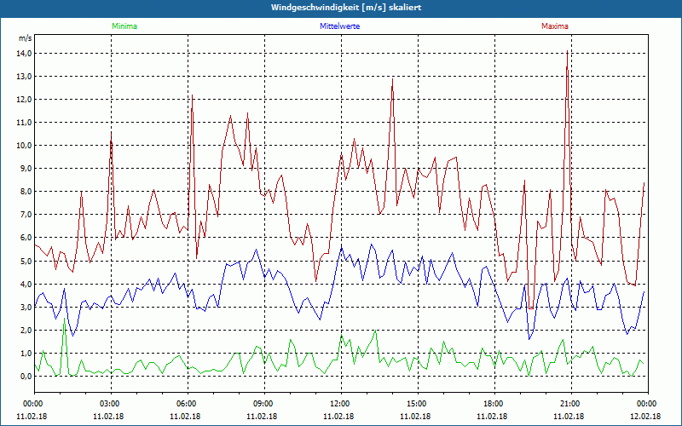
Task: Select the green 'Minima' legend label
Action: coord(124,26)
